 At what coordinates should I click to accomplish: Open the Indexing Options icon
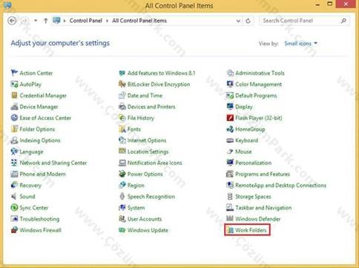click(14, 140)
